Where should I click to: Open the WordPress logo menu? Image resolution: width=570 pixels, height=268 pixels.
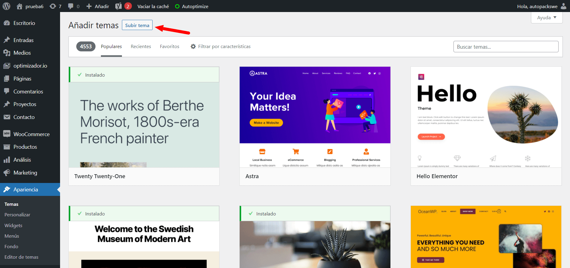tap(6, 6)
